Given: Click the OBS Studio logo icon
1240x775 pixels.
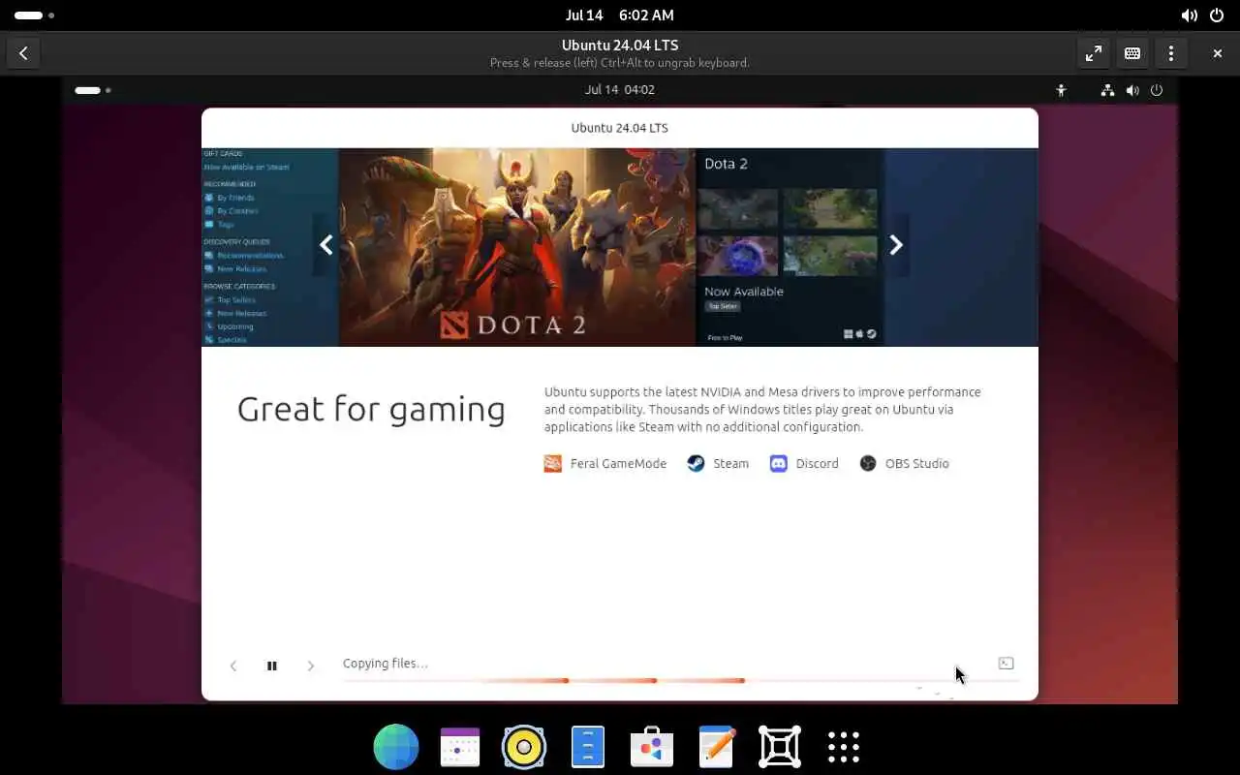Looking at the screenshot, I should [868, 464].
